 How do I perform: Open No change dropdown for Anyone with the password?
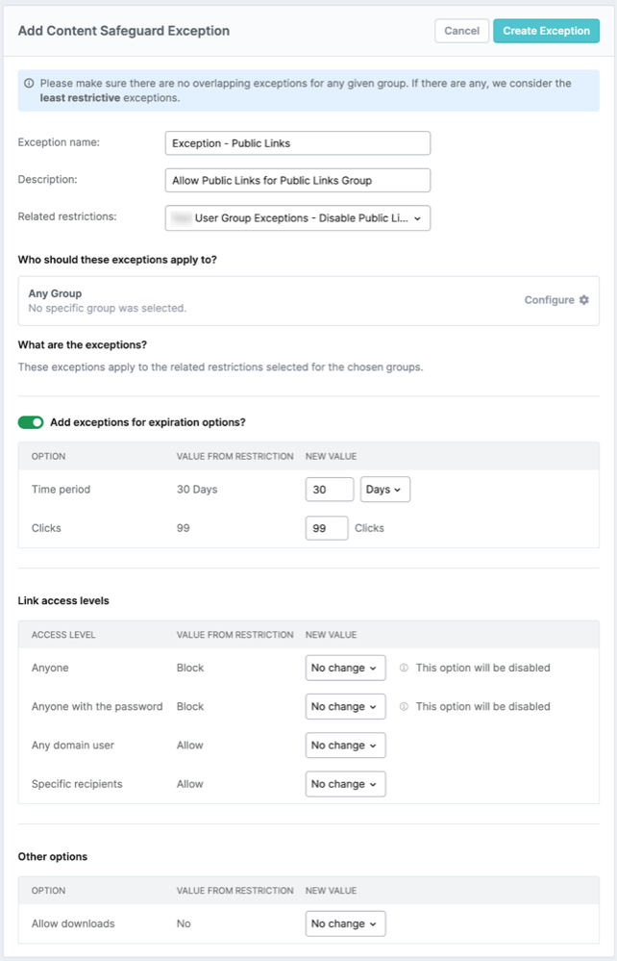[344, 706]
